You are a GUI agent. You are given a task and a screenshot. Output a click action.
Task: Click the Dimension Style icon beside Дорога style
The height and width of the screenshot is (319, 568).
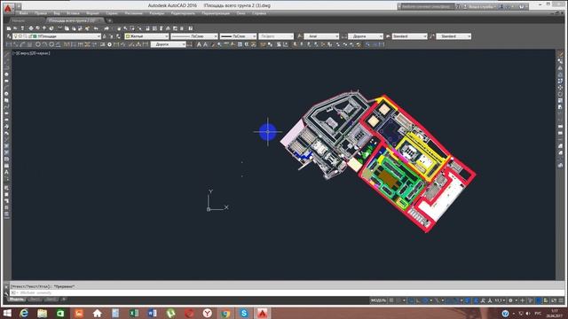(x=343, y=36)
